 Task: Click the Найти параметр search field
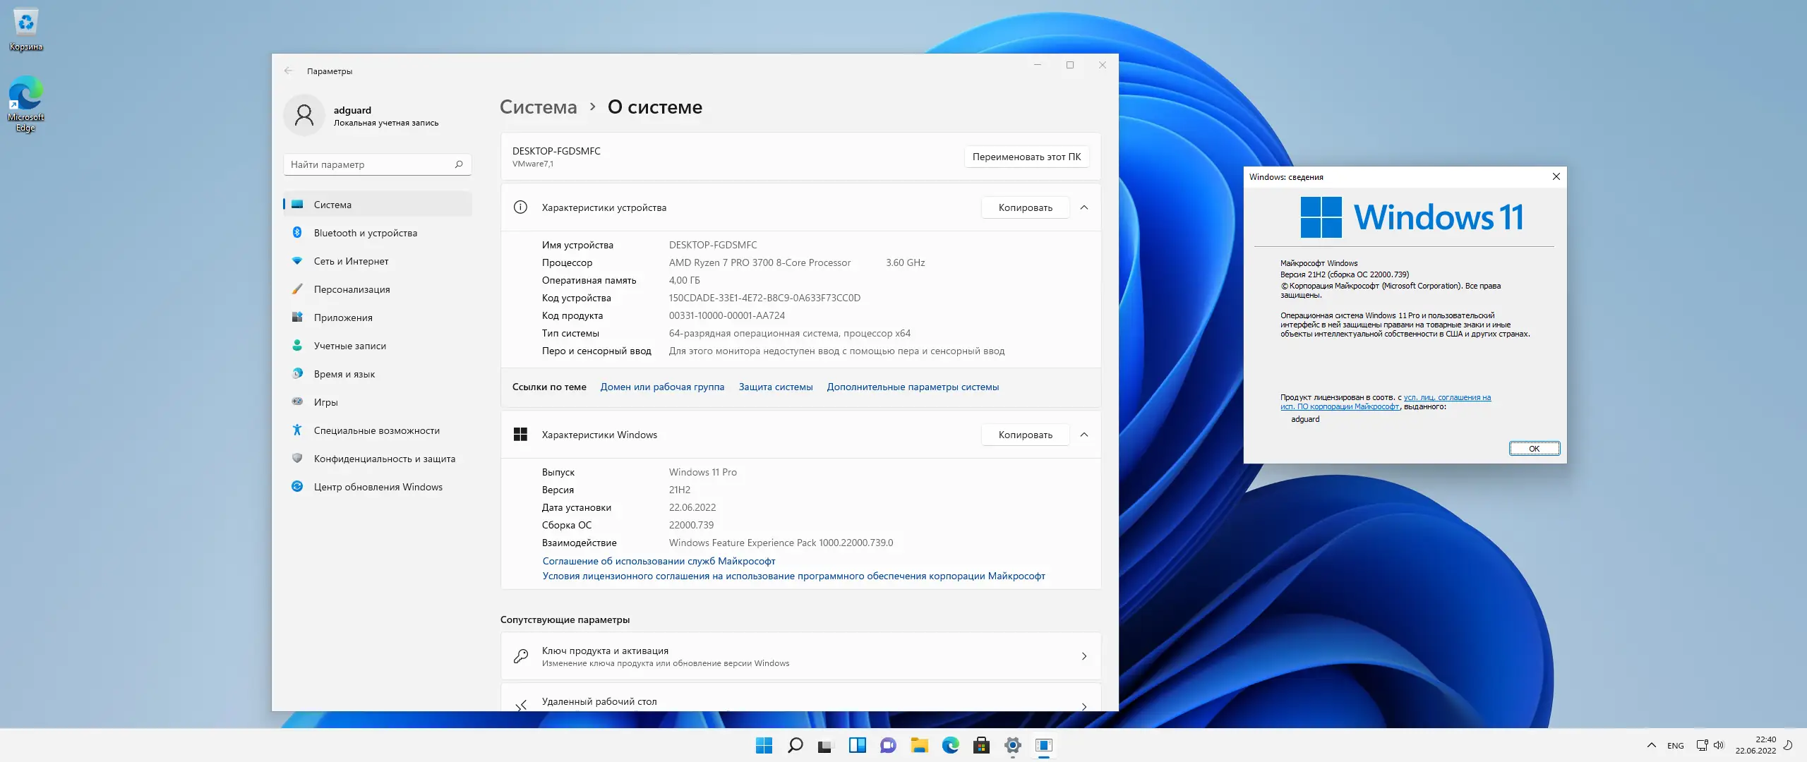[377, 164]
